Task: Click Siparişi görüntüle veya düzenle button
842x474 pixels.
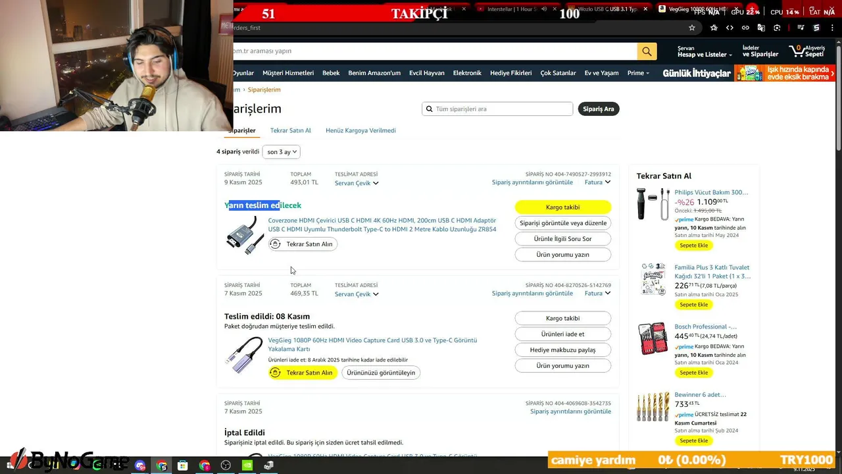Action: click(563, 223)
